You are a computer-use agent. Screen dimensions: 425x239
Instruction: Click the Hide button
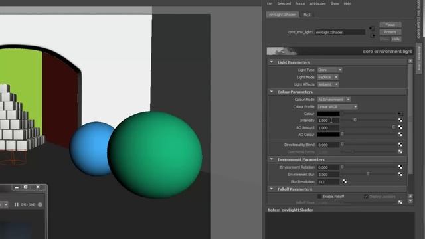[x=396, y=39]
